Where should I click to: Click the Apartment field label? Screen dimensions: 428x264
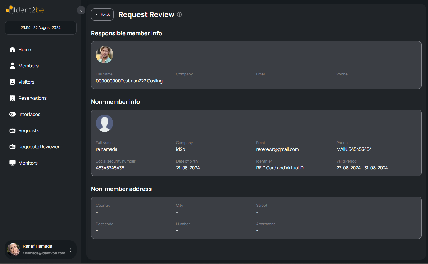265,224
